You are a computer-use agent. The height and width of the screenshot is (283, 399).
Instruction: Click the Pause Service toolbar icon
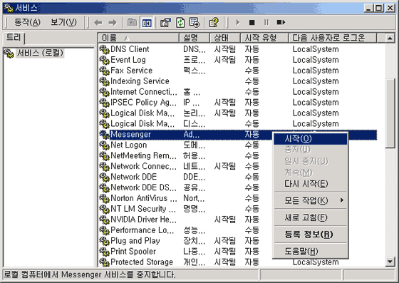click(266, 23)
